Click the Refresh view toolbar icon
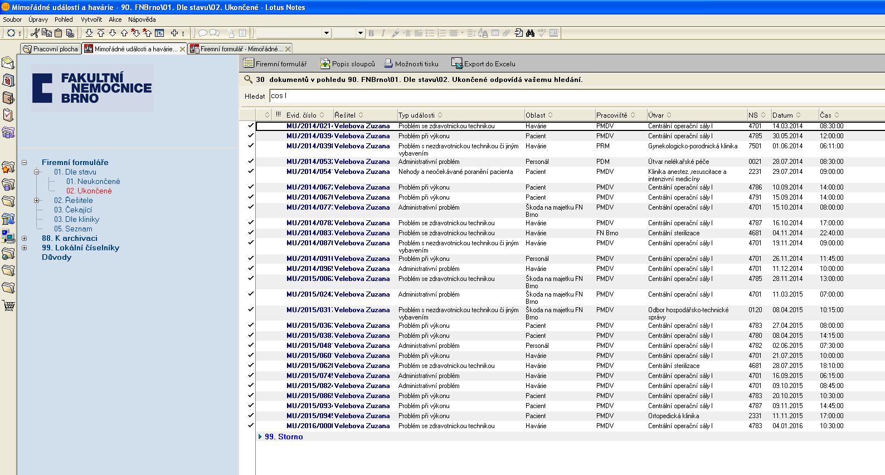 point(159,33)
